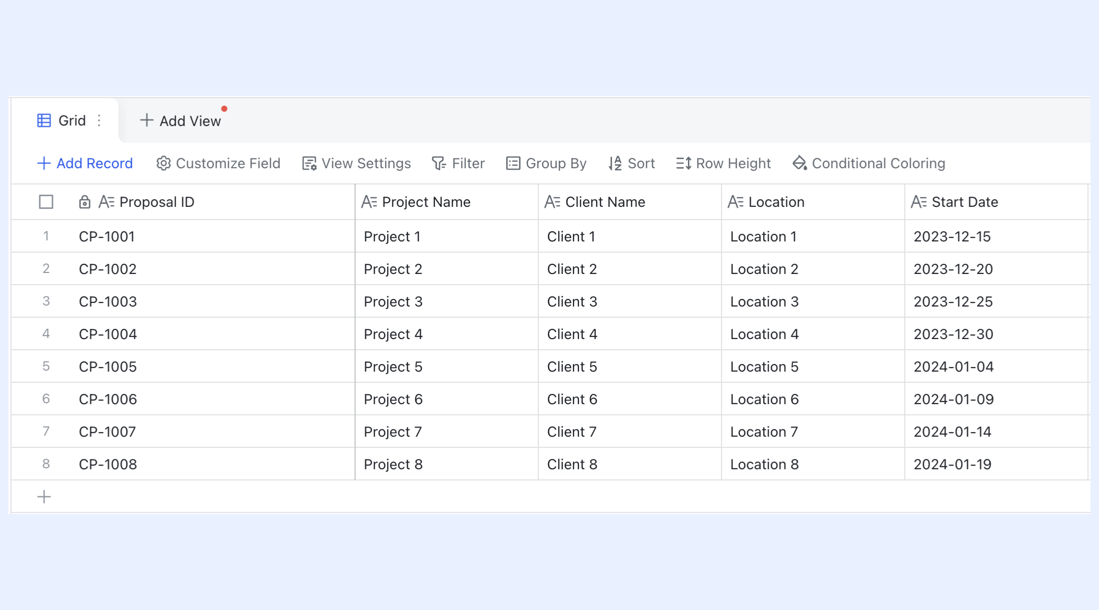1099x610 pixels.
Task: Click the text type icon beside Client Name
Action: click(553, 202)
